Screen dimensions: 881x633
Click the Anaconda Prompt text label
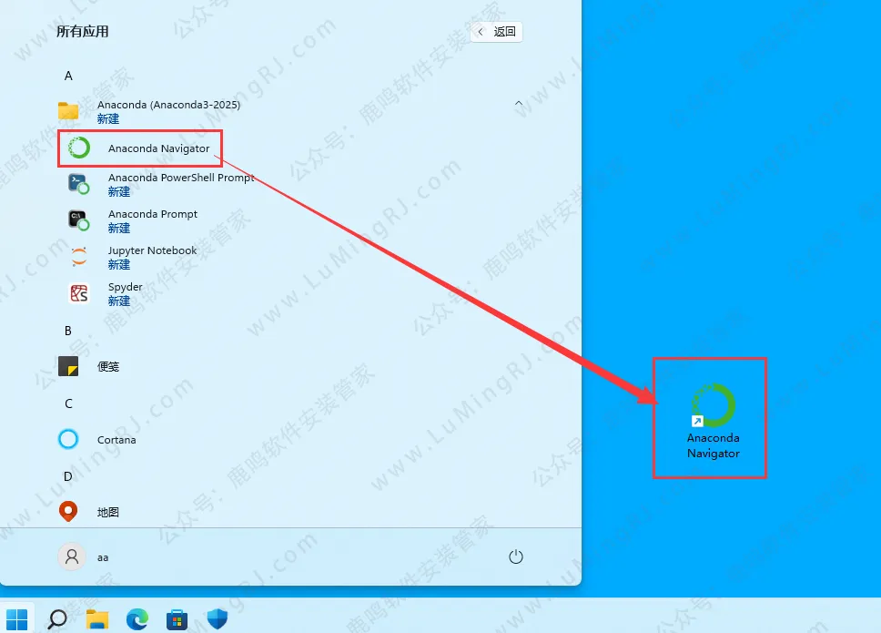153,214
